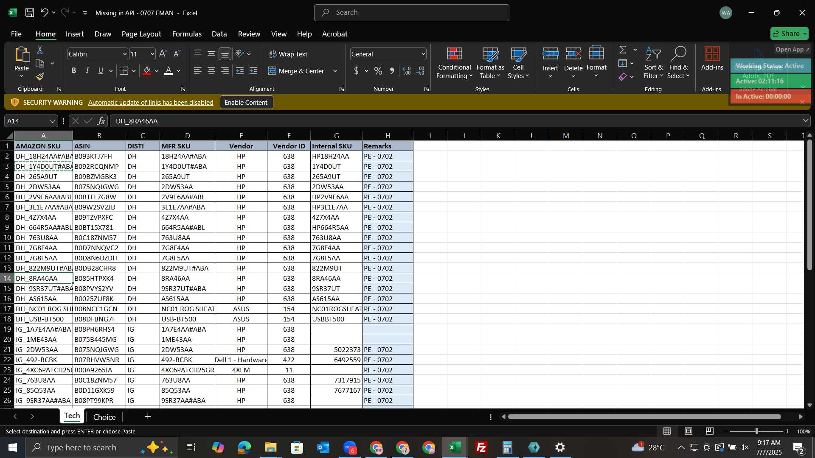
Task: Increase font size with the larger A icon
Action: point(163,54)
